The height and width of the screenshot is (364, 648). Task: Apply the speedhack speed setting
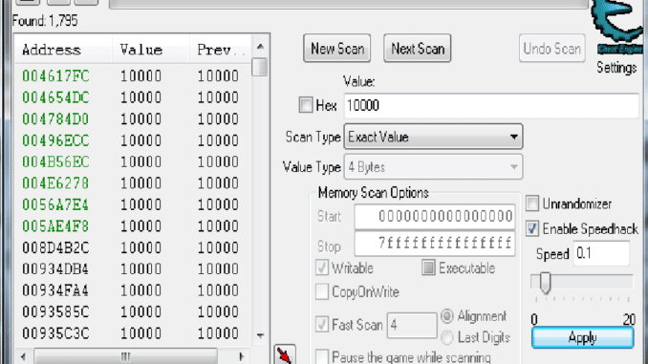(582, 338)
